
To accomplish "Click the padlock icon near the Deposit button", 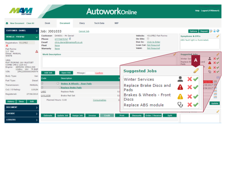I will 215,31.
